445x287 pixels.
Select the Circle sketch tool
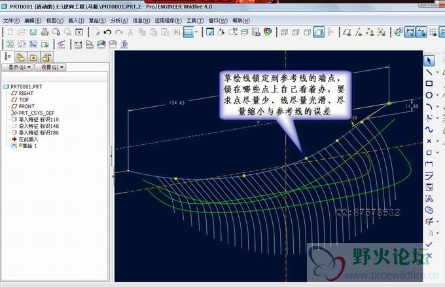point(429,95)
